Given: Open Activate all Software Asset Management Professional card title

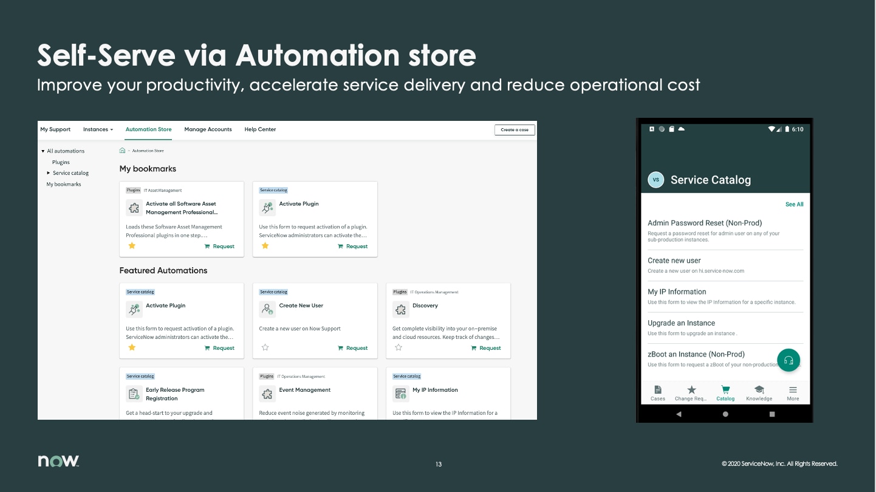Looking at the screenshot, I should [182, 208].
